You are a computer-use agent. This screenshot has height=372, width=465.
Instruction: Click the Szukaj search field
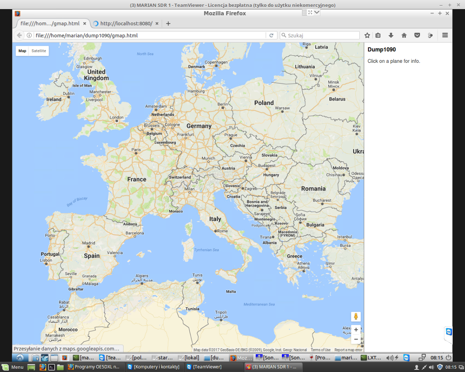point(320,35)
